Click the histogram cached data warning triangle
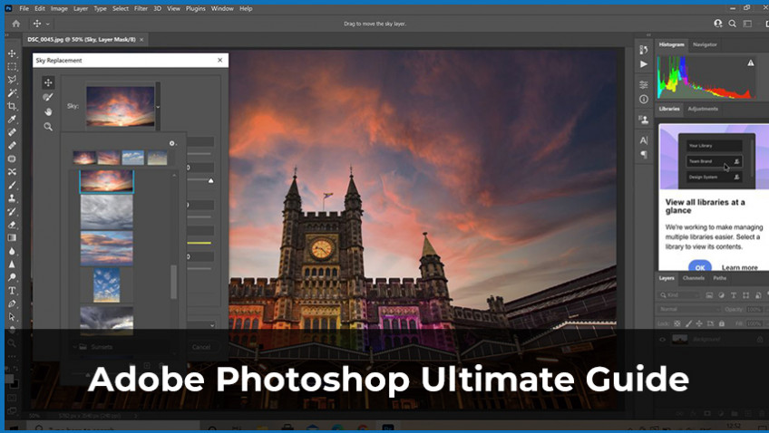The height and width of the screenshot is (433, 769). click(750, 63)
